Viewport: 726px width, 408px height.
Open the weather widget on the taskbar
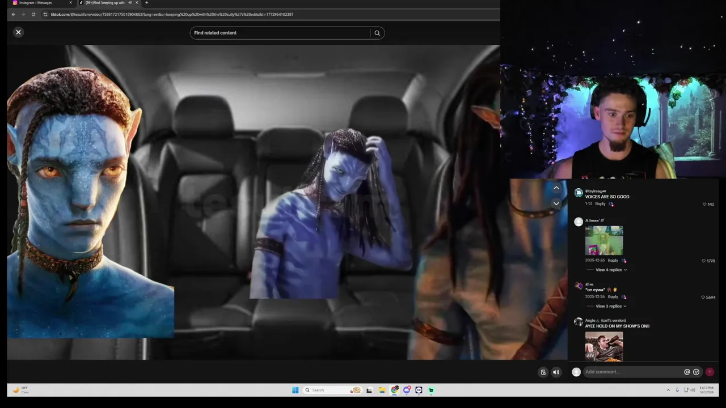(x=20, y=390)
